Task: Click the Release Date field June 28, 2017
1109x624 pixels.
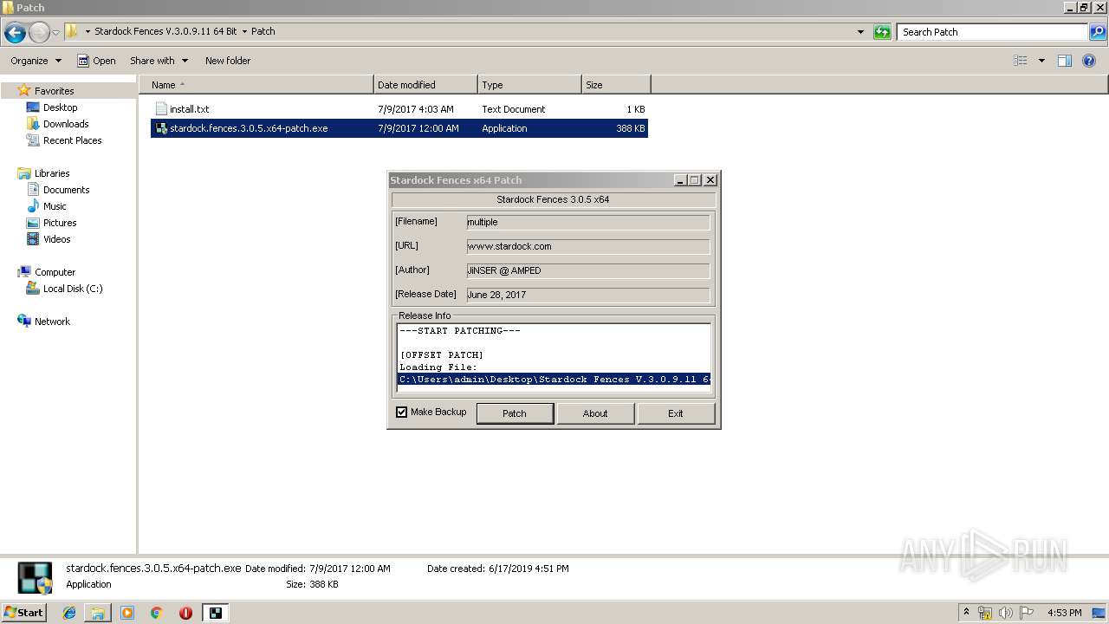Action: [587, 295]
